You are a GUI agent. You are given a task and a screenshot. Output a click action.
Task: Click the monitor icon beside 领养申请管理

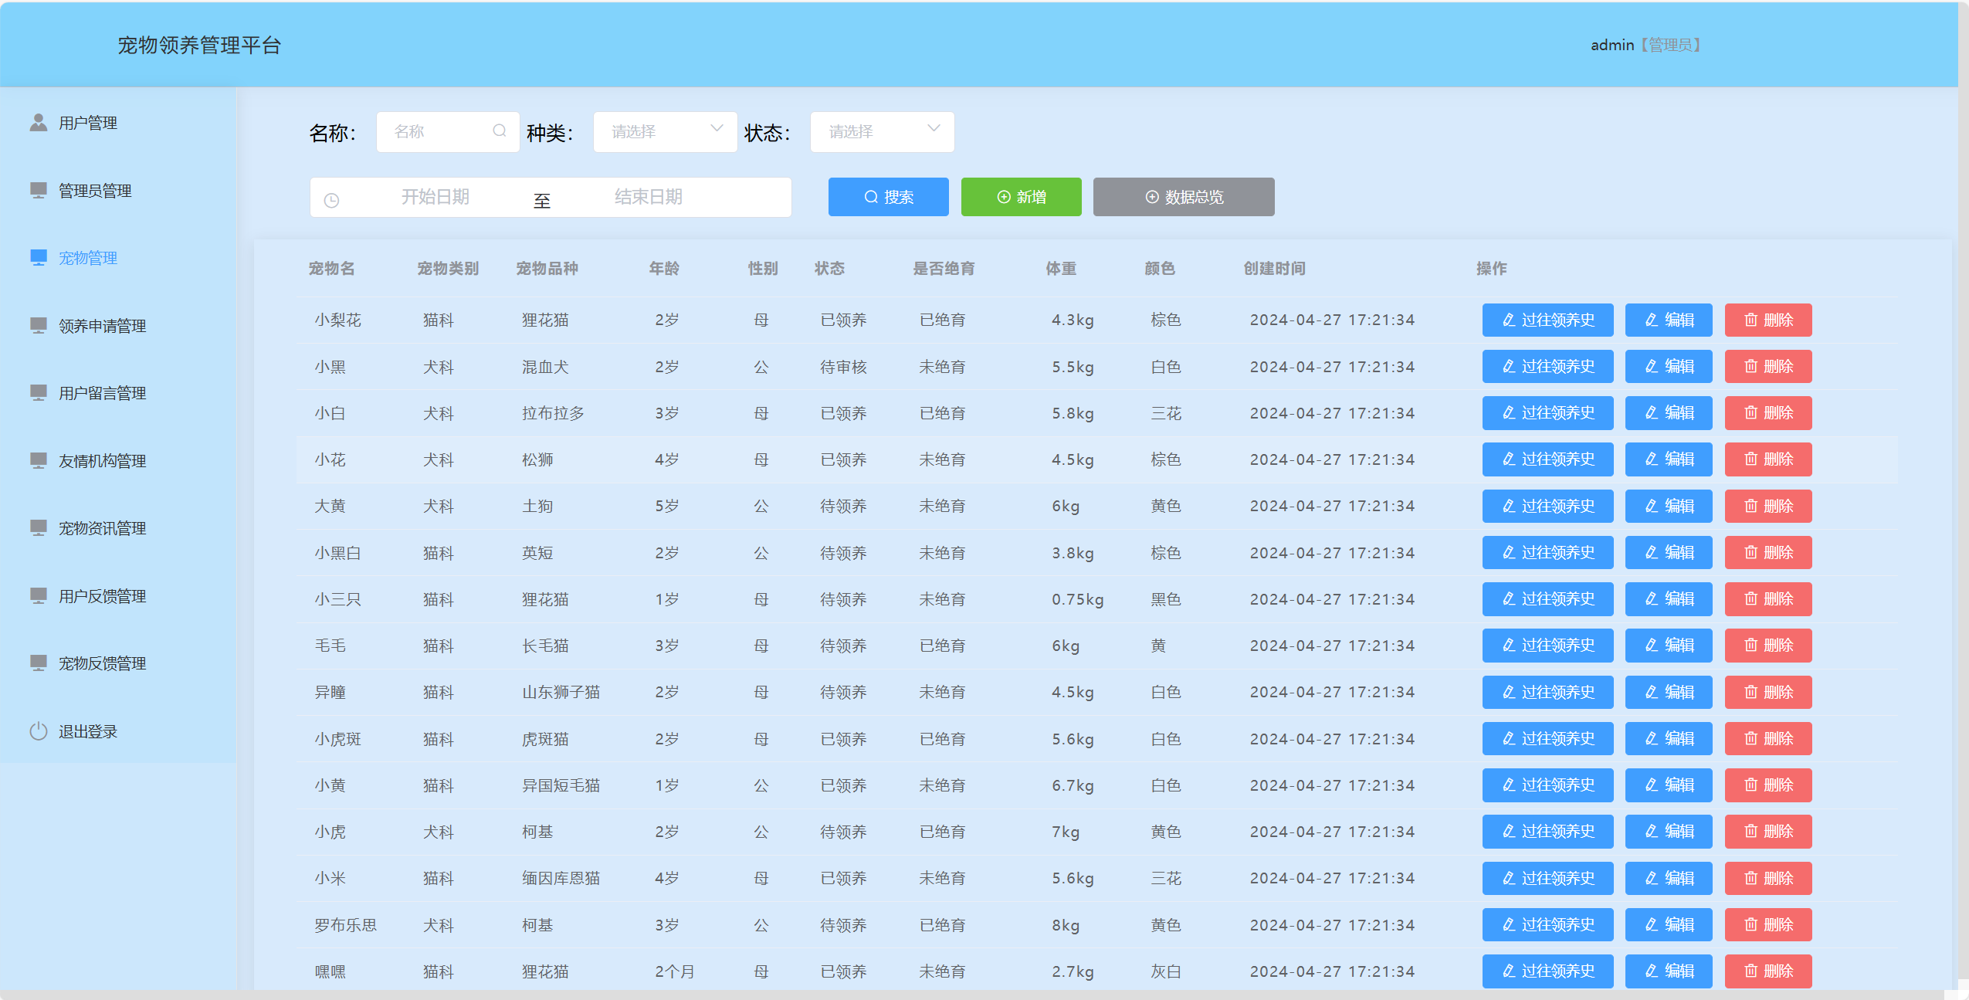pyautogui.click(x=38, y=325)
